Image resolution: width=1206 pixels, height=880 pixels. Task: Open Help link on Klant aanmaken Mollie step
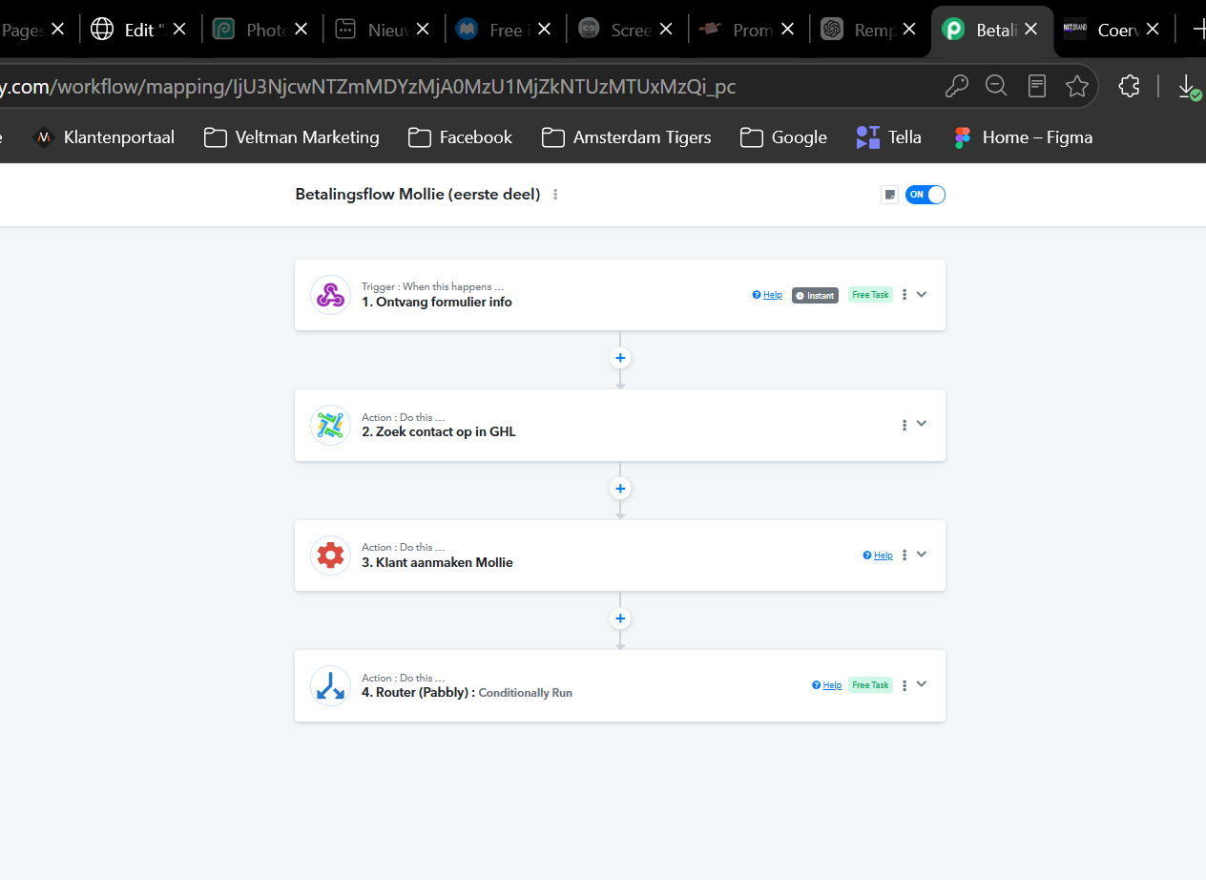pos(878,555)
